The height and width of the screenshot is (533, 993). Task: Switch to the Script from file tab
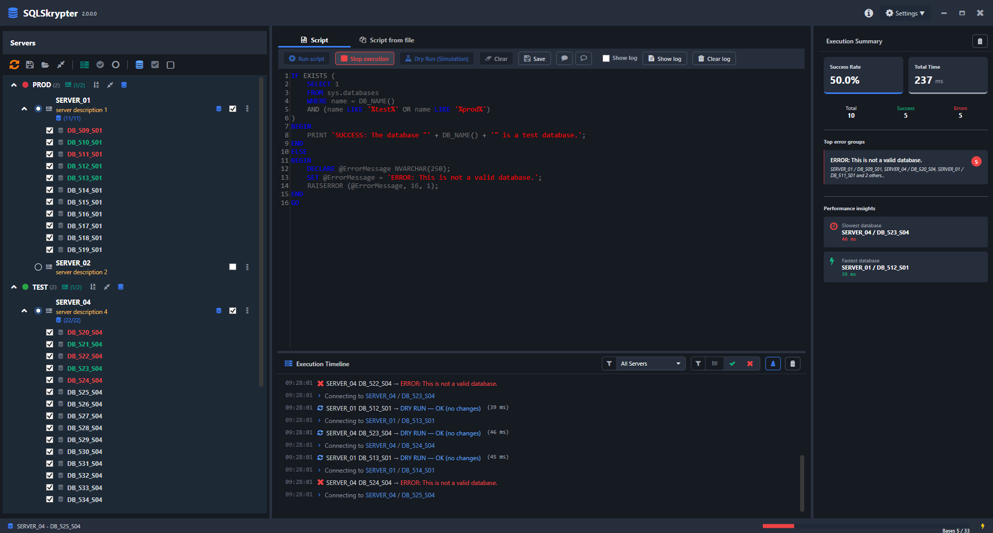click(x=387, y=40)
